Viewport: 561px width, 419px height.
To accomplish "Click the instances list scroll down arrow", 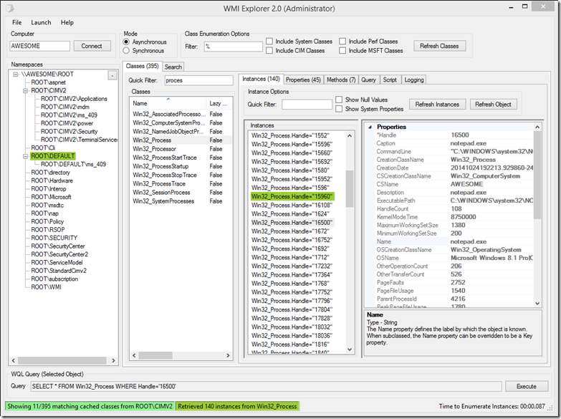I will 350,350.
